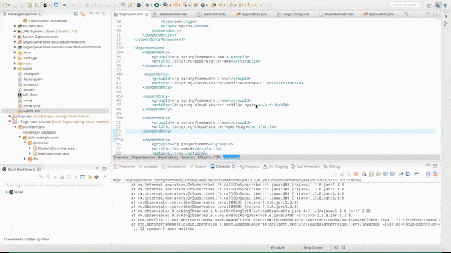The image size is (451, 253).
Task: Expand StudentController.java node
Action: coord(30,148)
